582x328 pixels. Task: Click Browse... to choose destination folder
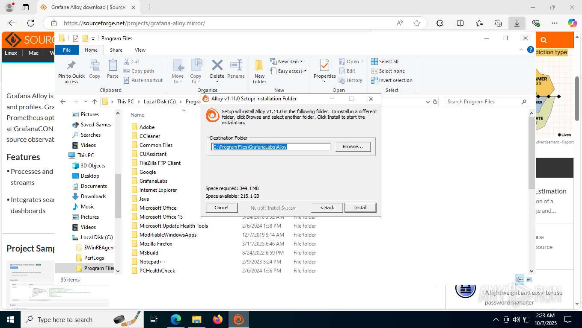point(353,146)
